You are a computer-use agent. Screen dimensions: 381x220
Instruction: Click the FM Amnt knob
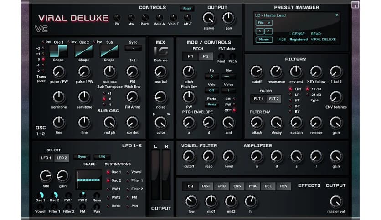tap(132, 97)
